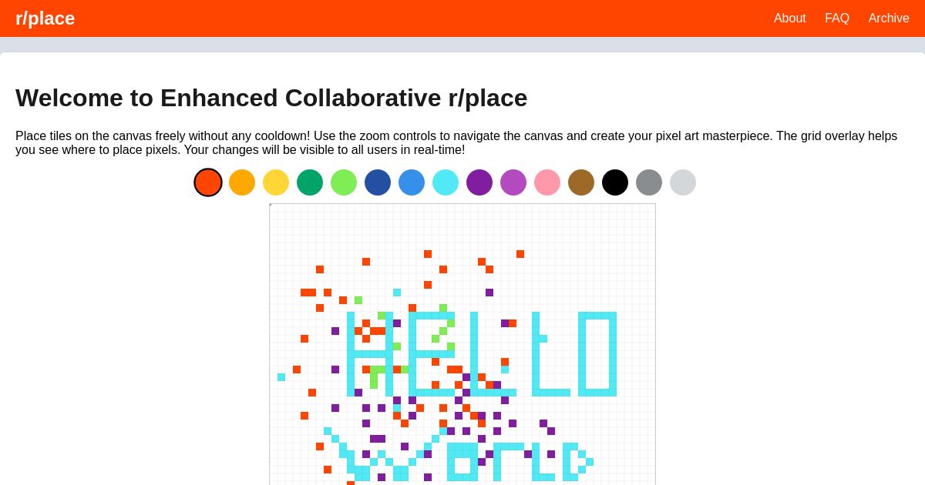
Task: Select the bright blue paint color
Action: click(412, 182)
